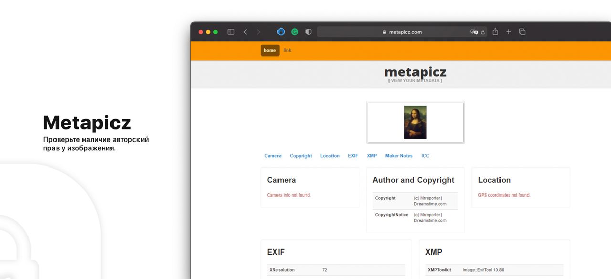This screenshot has width=611, height=279.
Task: Click the Copyright row label
Action: [x=385, y=198]
